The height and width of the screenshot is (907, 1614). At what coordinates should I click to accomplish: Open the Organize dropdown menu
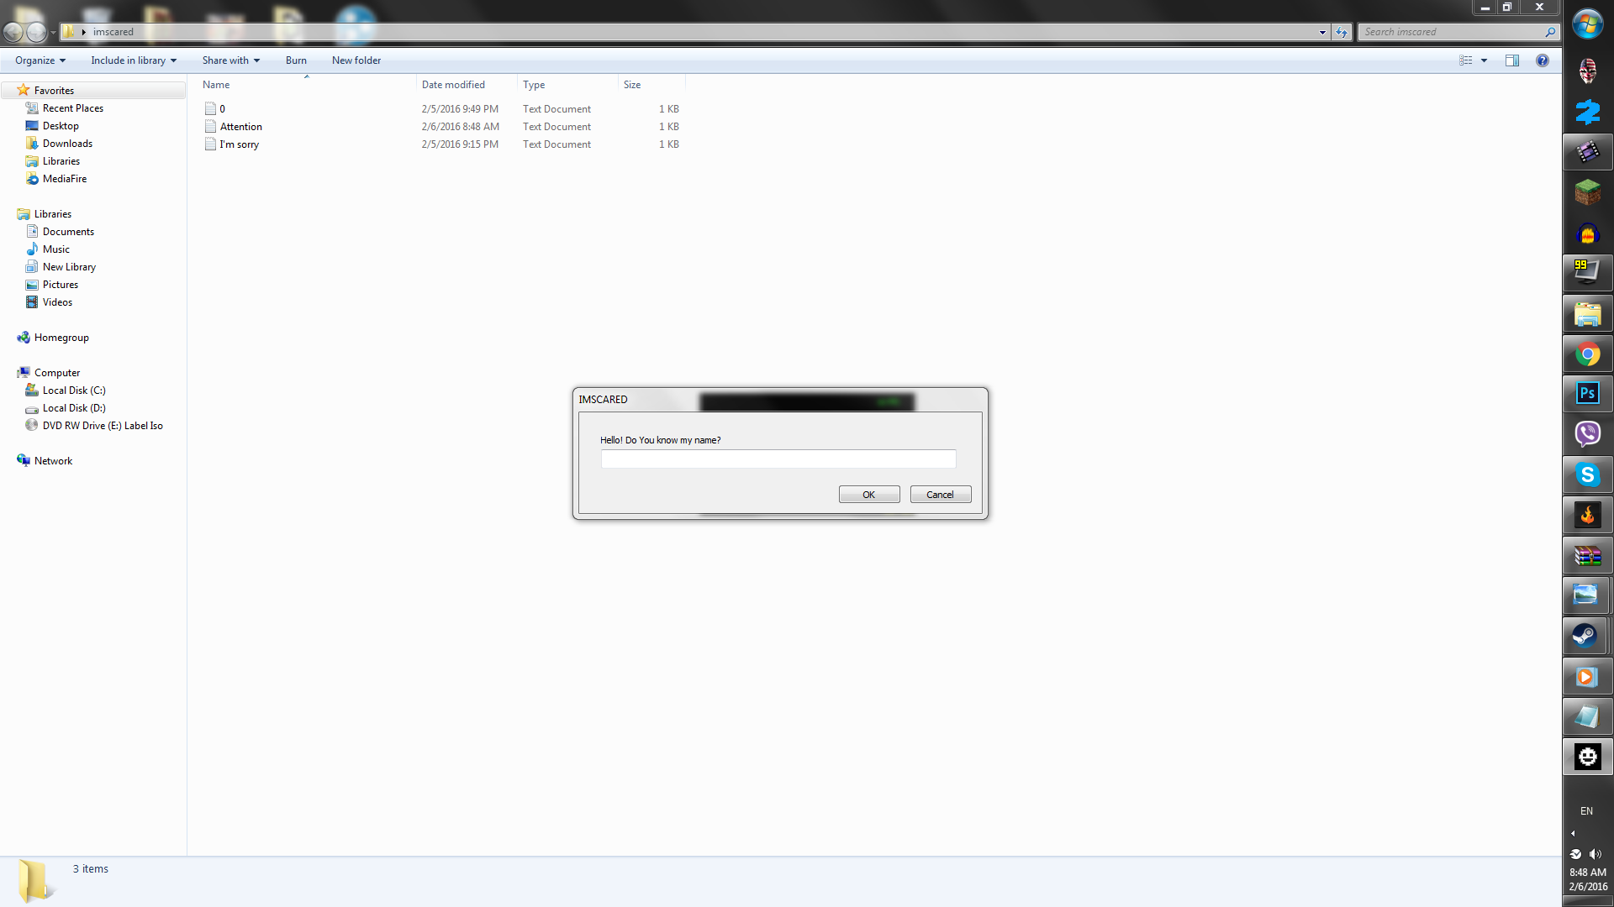40,60
